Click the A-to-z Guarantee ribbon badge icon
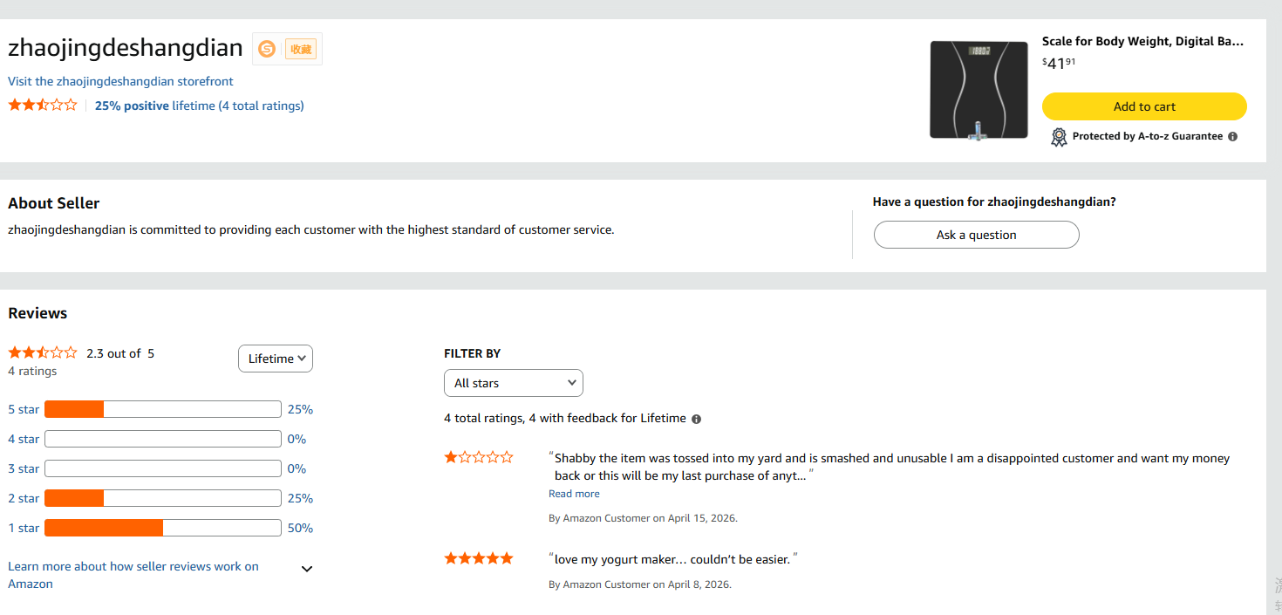 [x=1059, y=137]
